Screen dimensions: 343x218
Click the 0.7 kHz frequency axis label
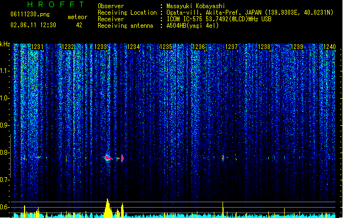pos(5,180)
